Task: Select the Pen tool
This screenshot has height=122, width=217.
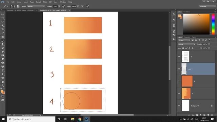Action: pyautogui.click(x=3, y=67)
